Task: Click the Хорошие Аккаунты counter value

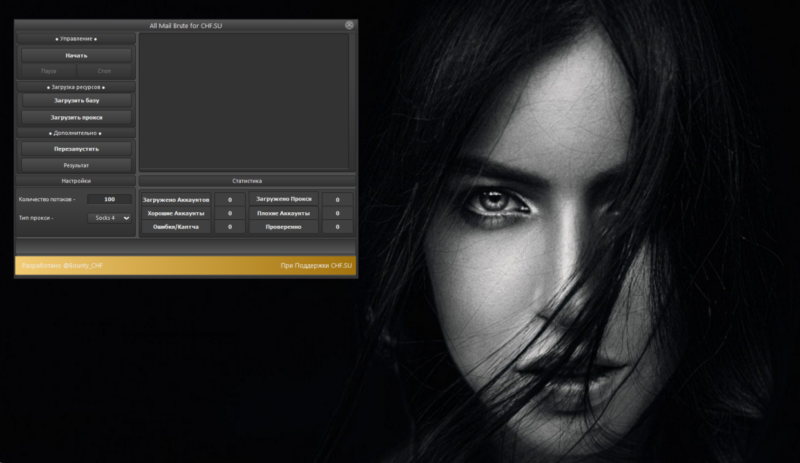Action: 230,213
